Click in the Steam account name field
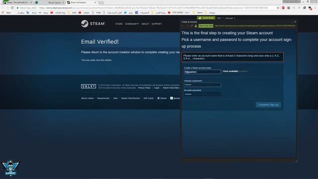This screenshot has width=318, height=179. tap(202, 72)
